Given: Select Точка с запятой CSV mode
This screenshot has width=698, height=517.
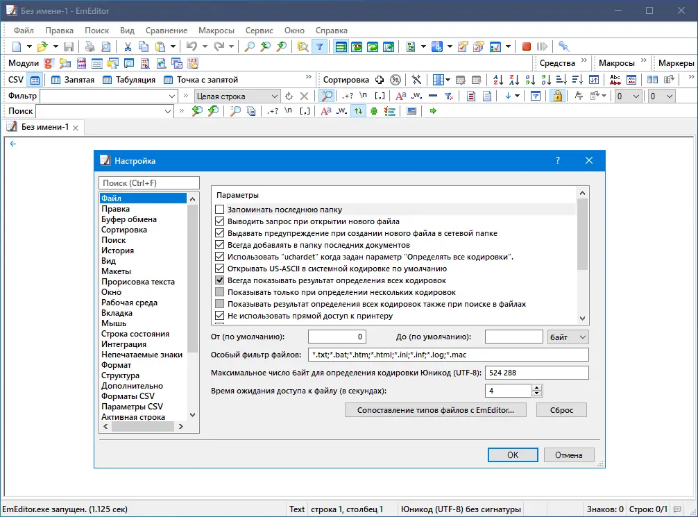Looking at the screenshot, I should 201,80.
